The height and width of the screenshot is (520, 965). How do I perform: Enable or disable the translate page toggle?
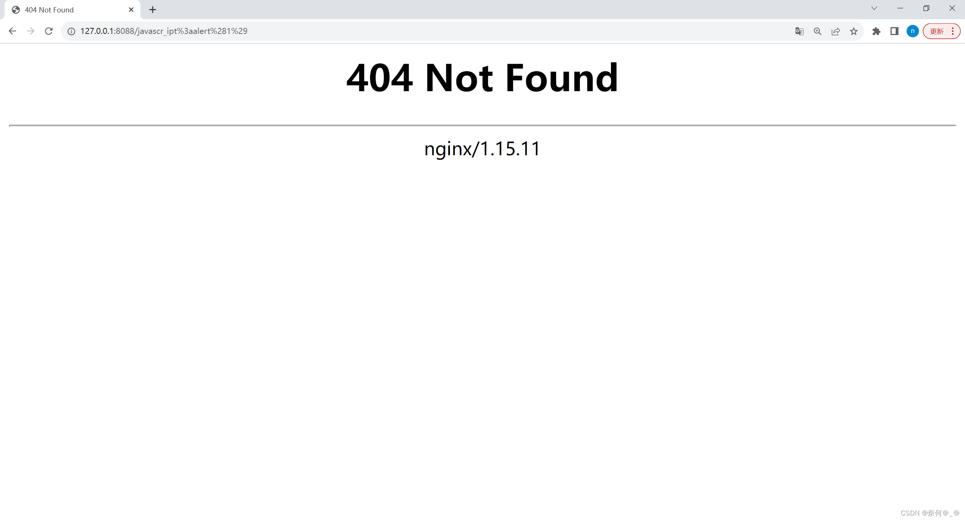799,31
